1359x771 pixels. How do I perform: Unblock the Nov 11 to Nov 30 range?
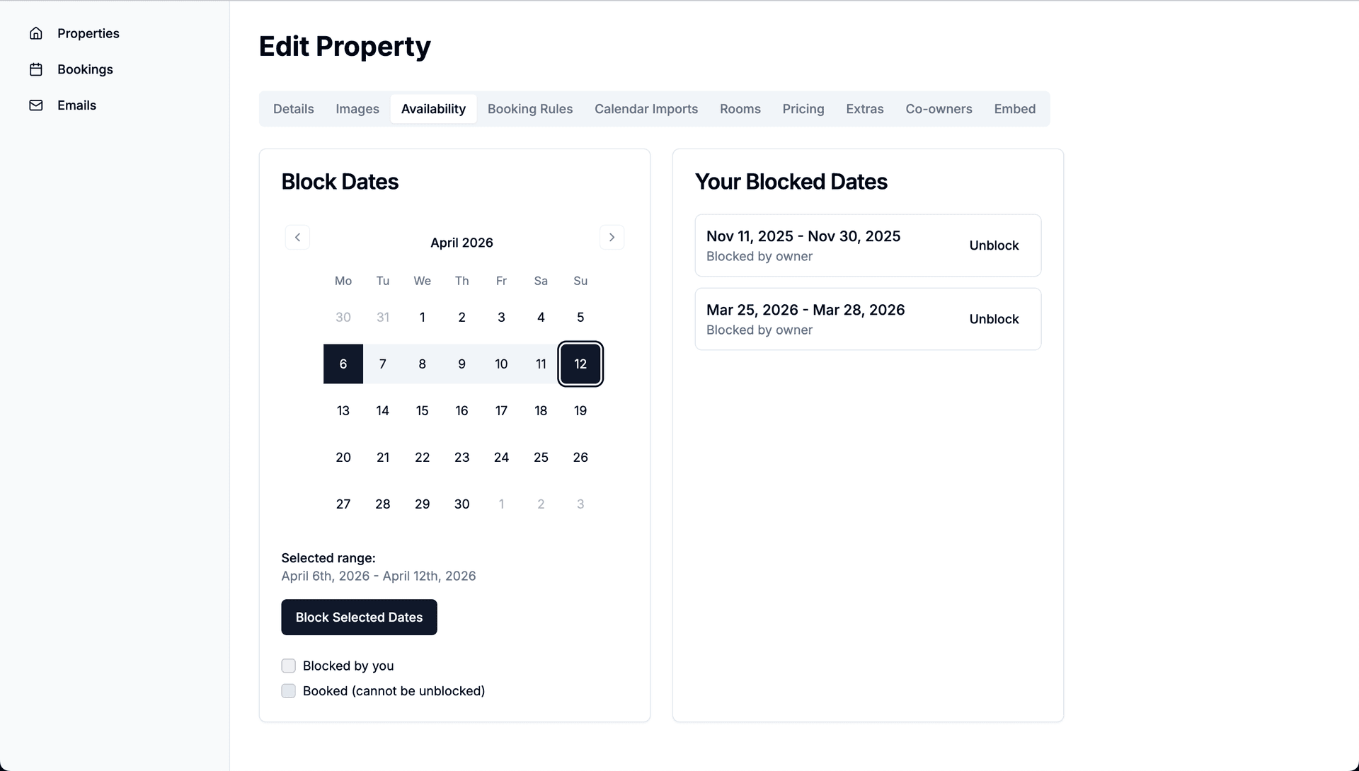tap(993, 245)
